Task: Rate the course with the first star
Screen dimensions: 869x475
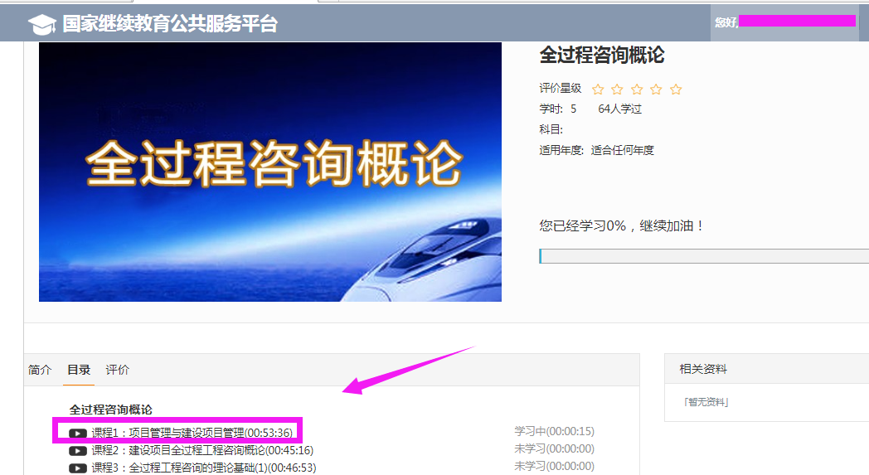Action: (597, 90)
